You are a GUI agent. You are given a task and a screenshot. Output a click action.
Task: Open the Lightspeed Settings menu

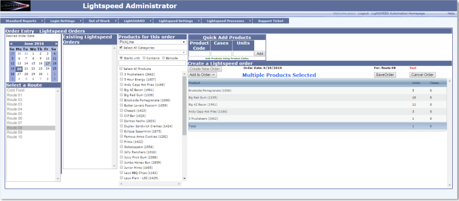177,21
